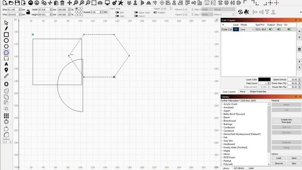Expand the Baltic Birch Plywood item

(x=222, y=114)
